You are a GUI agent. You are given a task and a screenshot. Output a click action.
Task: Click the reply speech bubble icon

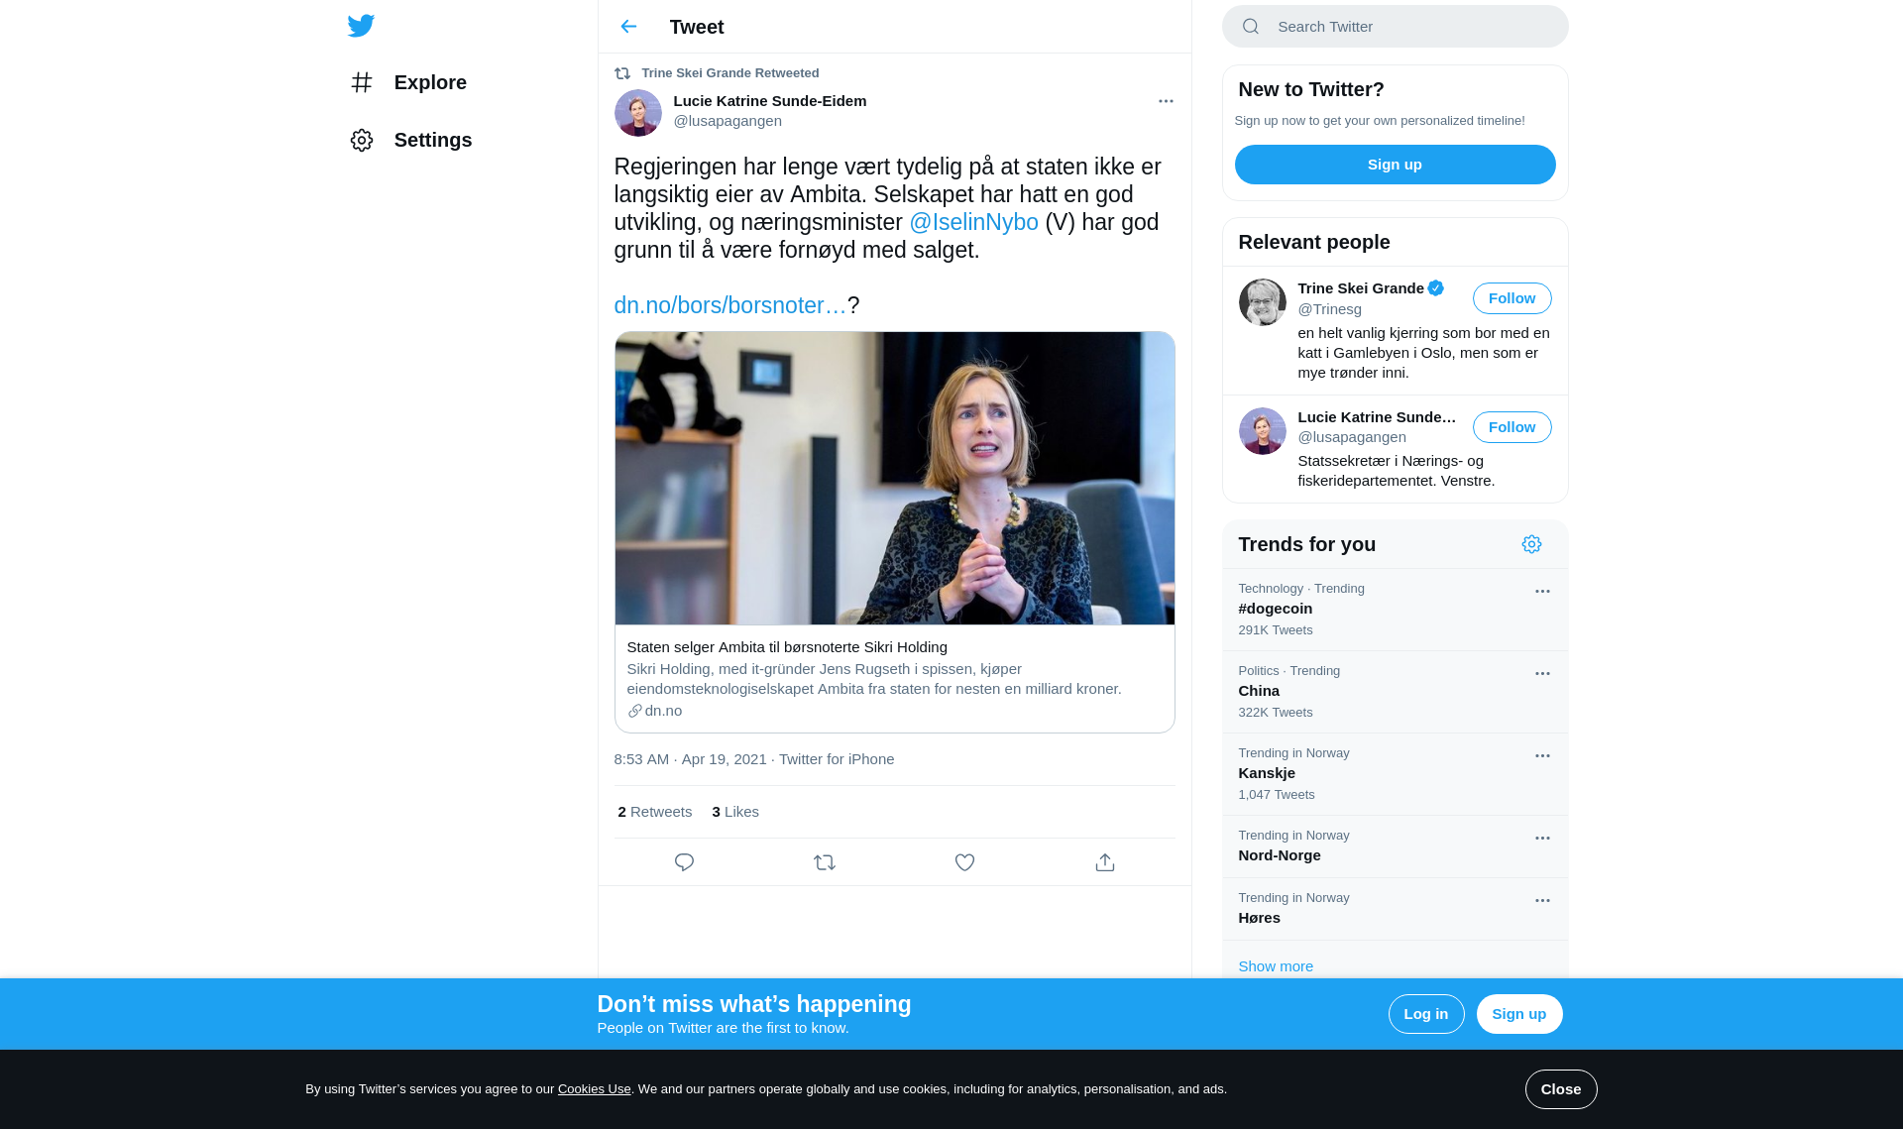[684, 862]
